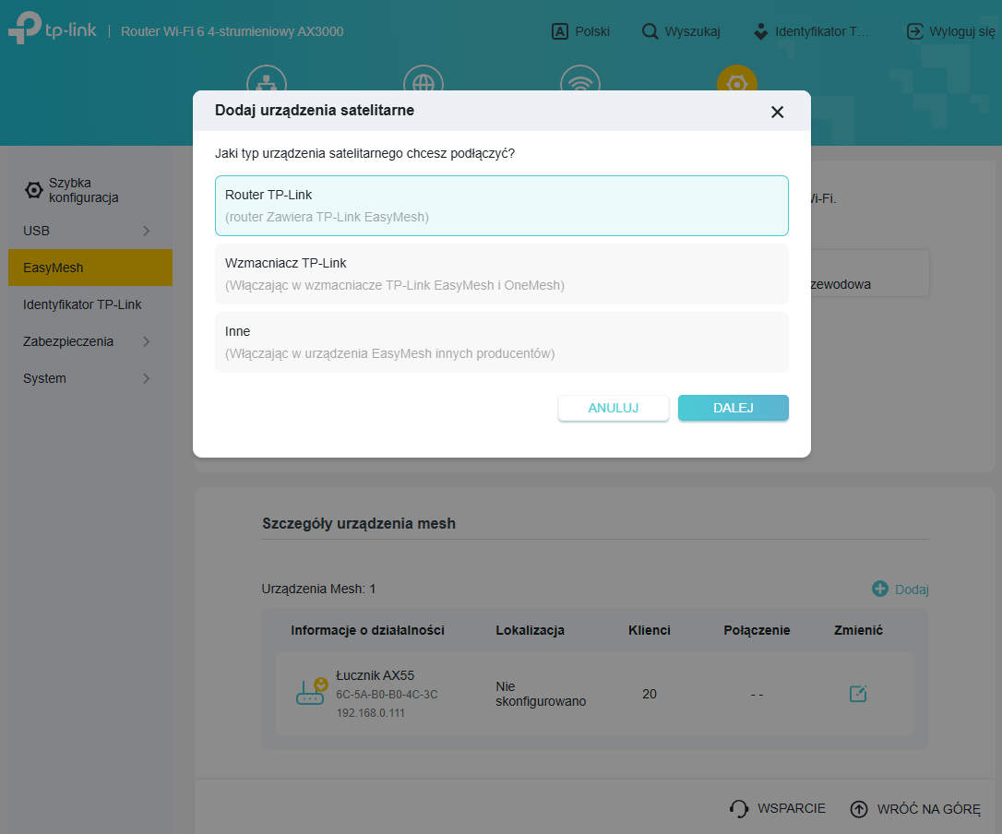This screenshot has height=834, width=1002.
Task: Click client count 20
Action: pyautogui.click(x=650, y=694)
